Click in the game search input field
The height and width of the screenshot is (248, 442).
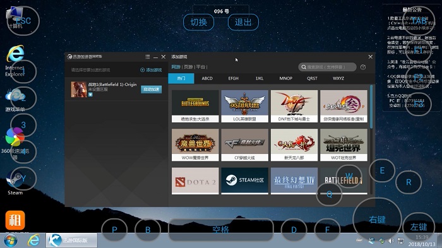[x=327, y=67]
